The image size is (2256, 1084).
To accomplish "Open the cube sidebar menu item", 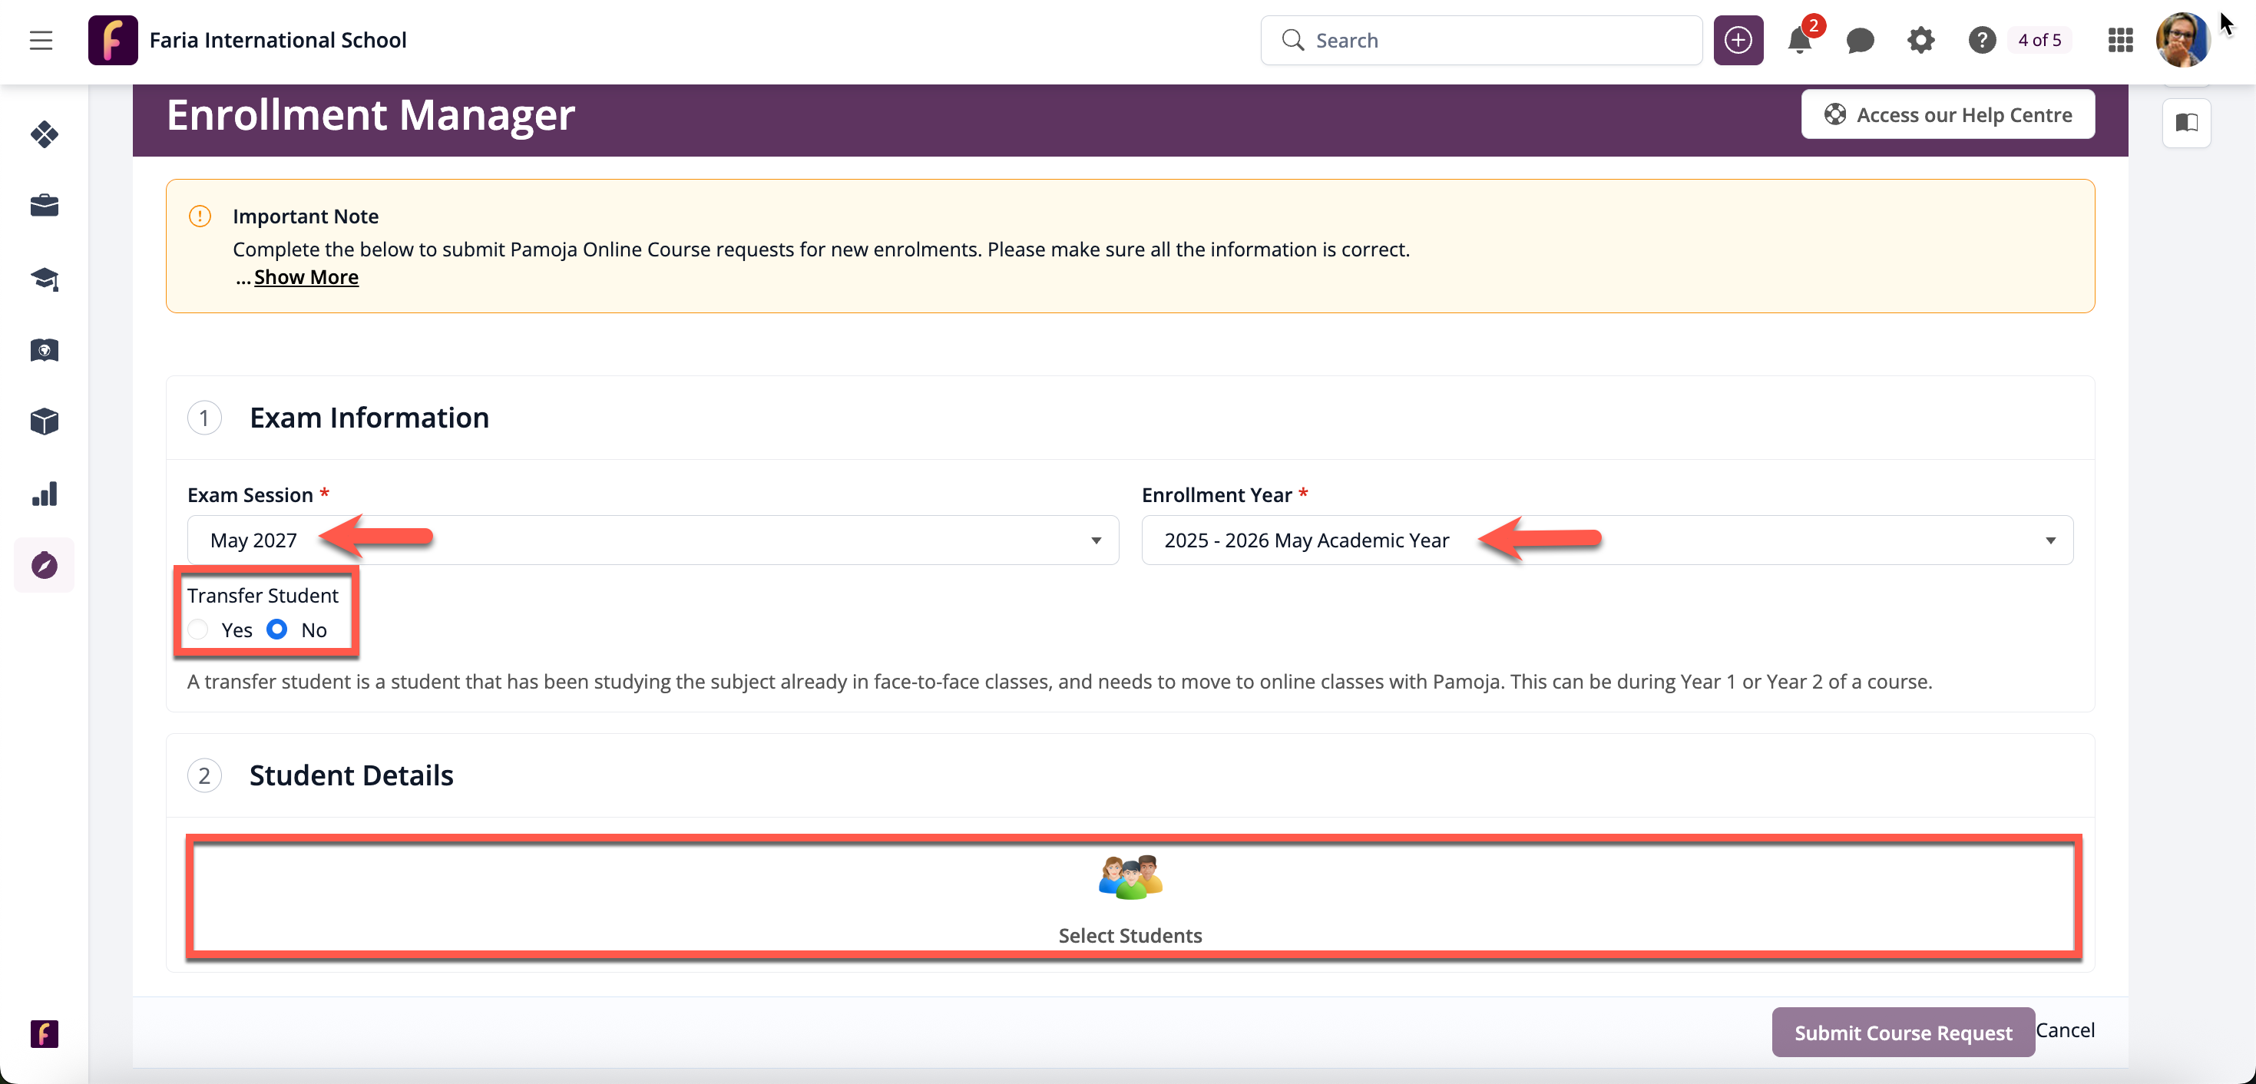I will coord(44,422).
